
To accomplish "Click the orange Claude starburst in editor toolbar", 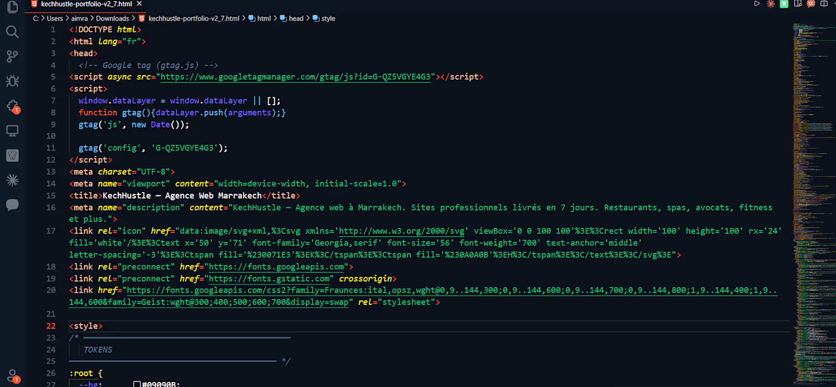I will [x=771, y=3].
